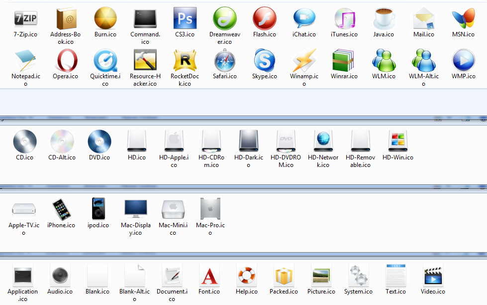This screenshot has width=487, height=305.
Task: Click the Mac-Pro.ico tower icon
Action: (x=210, y=209)
